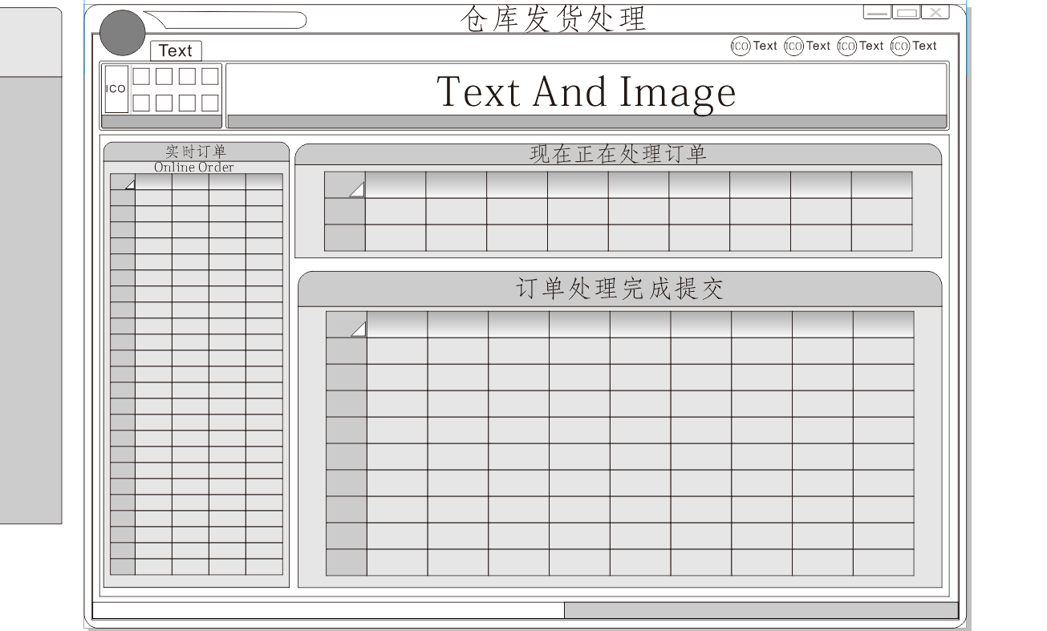Screen dimensions: 1047x631
Task: Select all via Online Order table corner cell
Action: tap(123, 182)
